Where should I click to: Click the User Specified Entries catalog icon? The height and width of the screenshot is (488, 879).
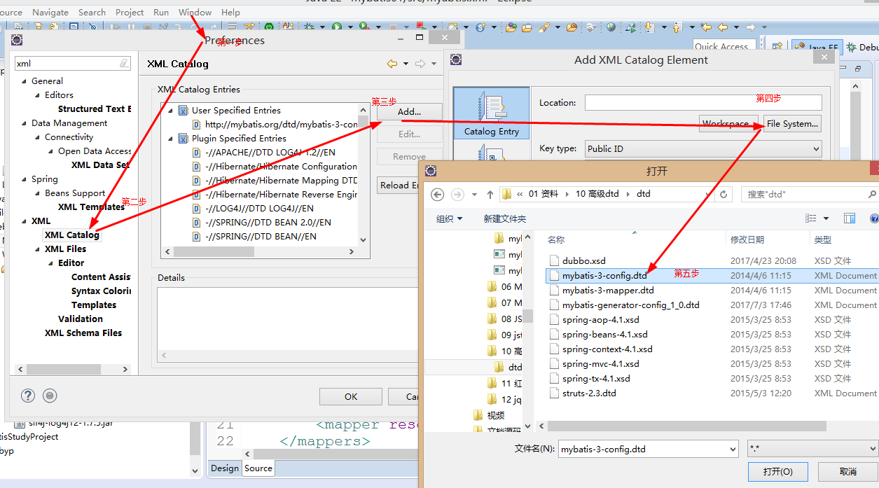(183, 110)
